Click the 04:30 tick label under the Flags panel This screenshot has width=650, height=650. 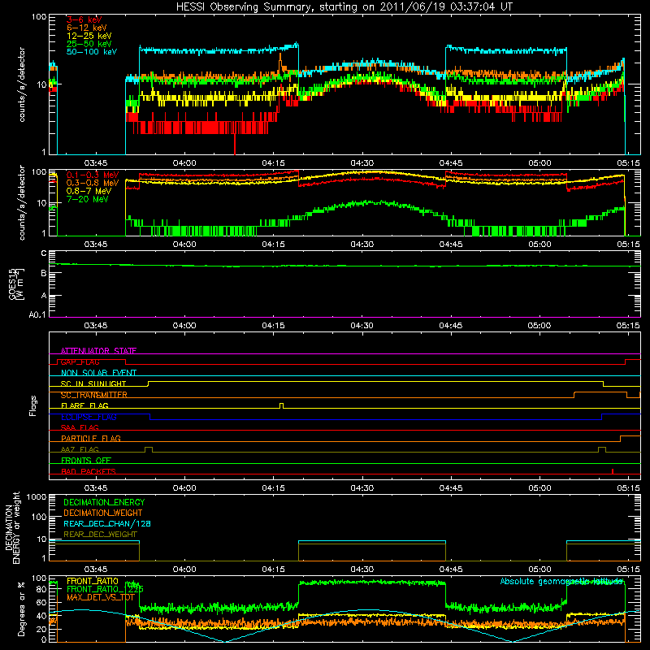click(x=362, y=488)
